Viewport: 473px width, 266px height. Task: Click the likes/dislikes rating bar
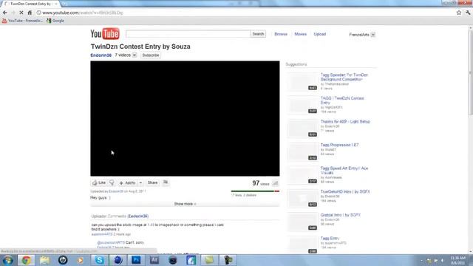tap(255, 191)
